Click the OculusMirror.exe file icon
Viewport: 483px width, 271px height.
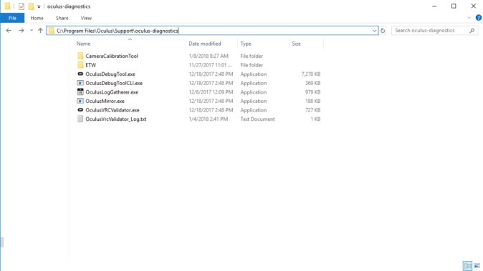pyautogui.click(x=80, y=101)
